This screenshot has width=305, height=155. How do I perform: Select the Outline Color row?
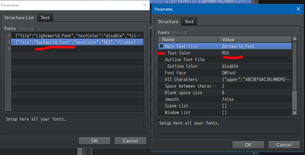[225, 66]
